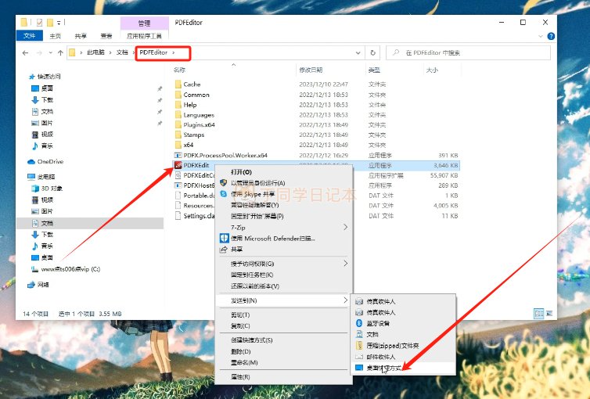Click the 共享 share icon entry
The height and width of the screenshot is (399, 590).
pyautogui.click(x=224, y=250)
